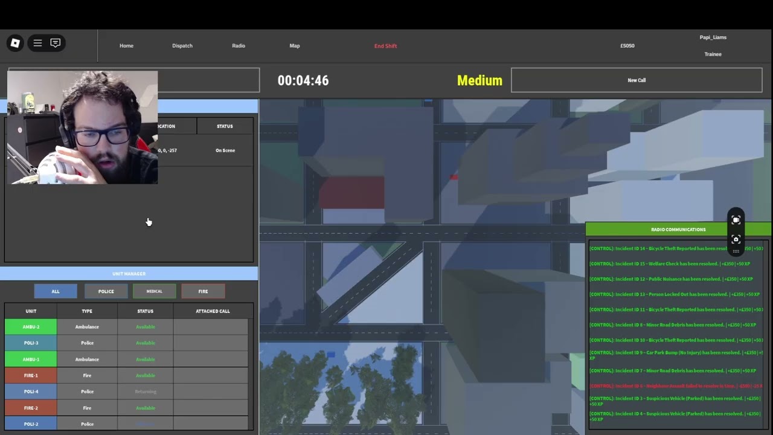The image size is (773, 435).
Task: Click the New Call button
Action: pyautogui.click(x=637, y=80)
